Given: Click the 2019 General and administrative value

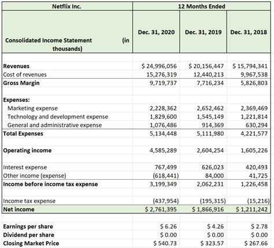Looking at the screenshot, I should [213, 125].
